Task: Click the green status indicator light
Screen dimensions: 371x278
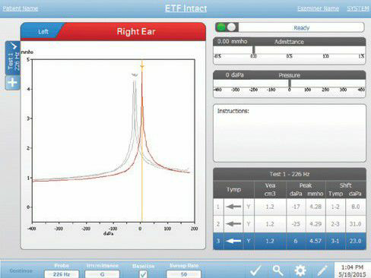Action: pos(221,27)
